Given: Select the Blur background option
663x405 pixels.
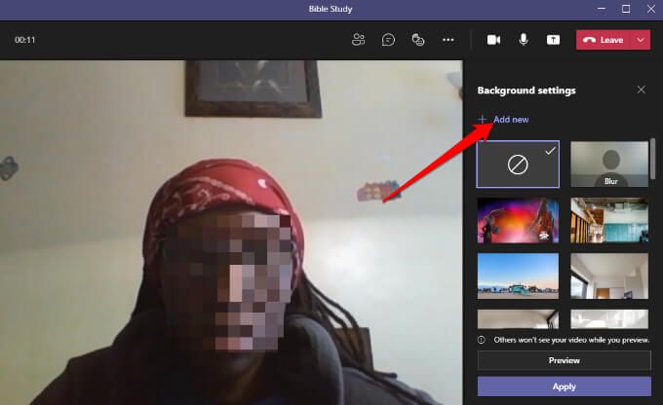Looking at the screenshot, I should (609, 165).
